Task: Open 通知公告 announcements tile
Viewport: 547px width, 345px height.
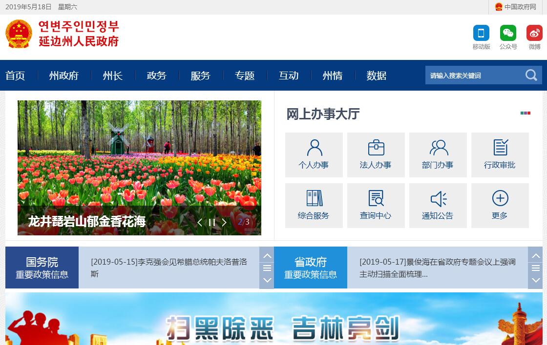Action: coord(438,206)
